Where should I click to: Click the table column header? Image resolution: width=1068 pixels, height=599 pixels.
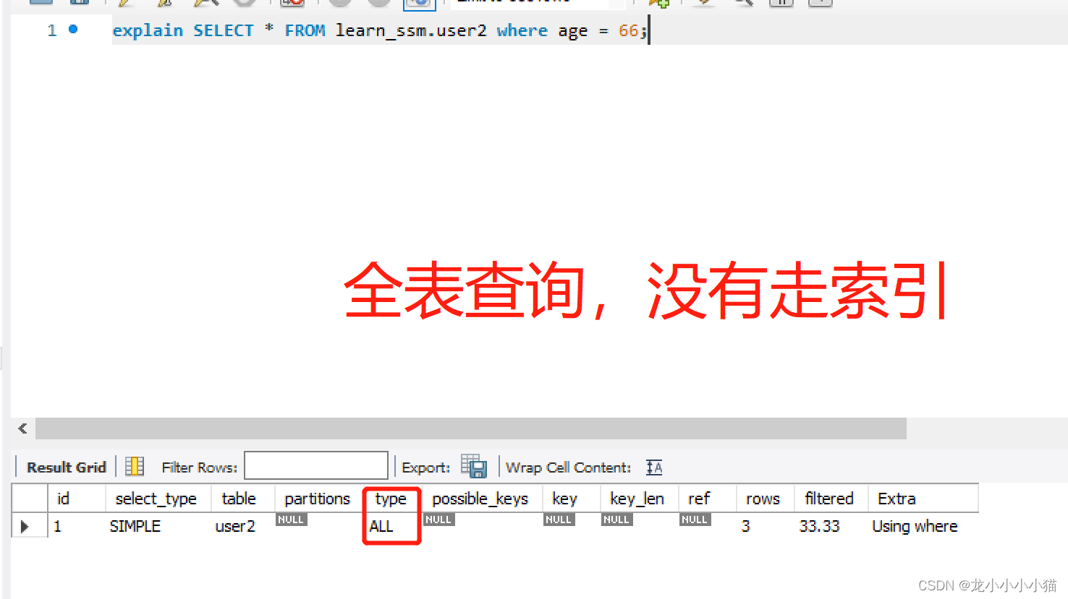(243, 499)
